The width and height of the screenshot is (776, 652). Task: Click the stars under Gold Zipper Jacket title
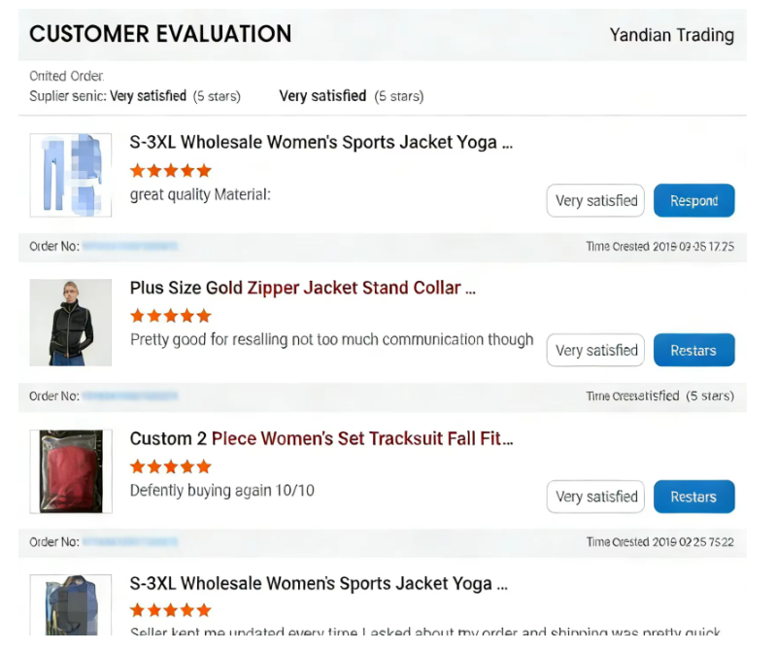click(170, 316)
